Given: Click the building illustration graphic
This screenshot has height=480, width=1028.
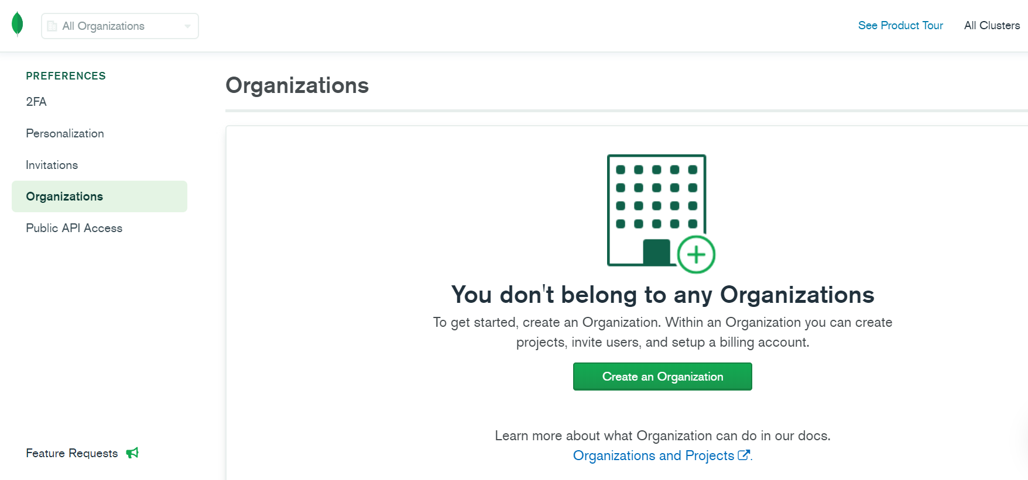Looking at the screenshot, I should (656, 210).
